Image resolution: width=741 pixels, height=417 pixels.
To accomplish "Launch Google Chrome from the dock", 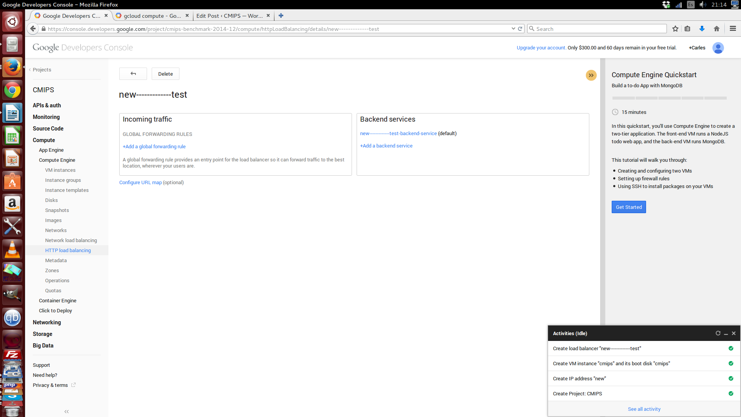I will (12, 91).
